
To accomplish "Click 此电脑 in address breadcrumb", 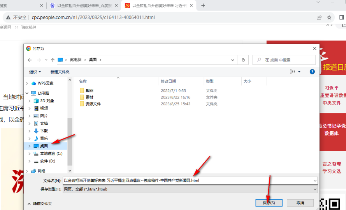I will point(76,60).
